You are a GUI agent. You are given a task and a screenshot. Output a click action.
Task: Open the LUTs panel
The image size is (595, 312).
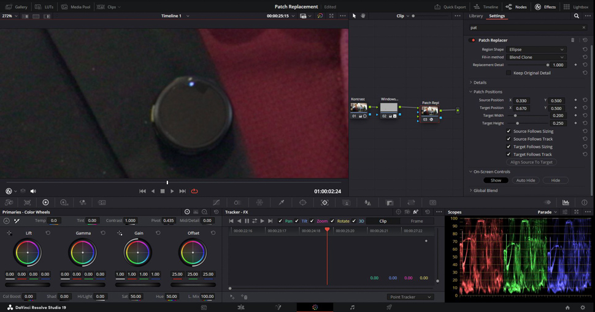coord(44,7)
